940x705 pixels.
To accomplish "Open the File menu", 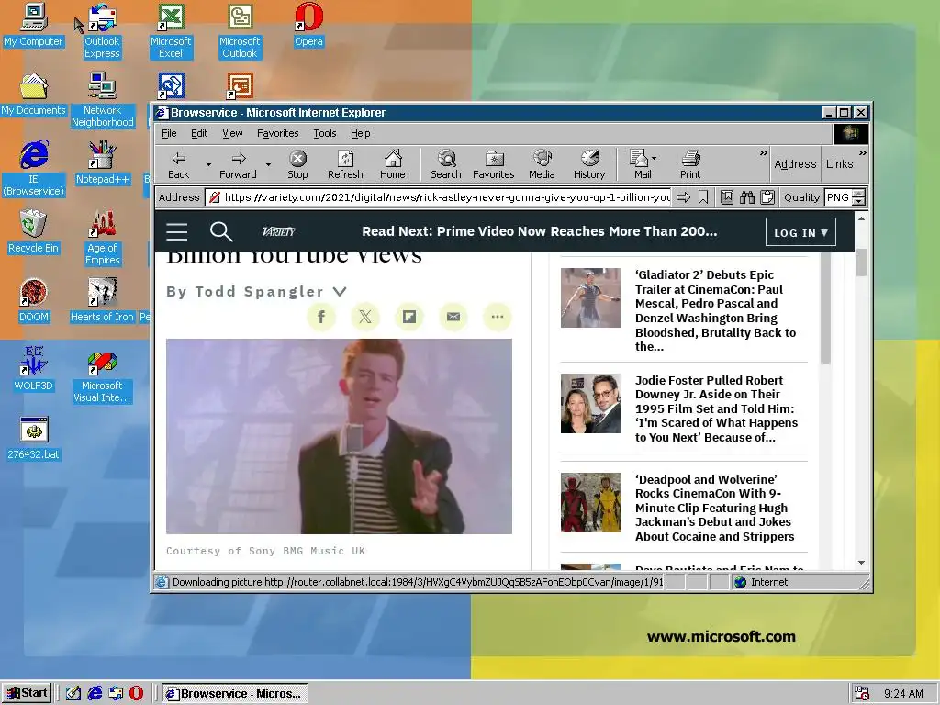I will point(169,133).
